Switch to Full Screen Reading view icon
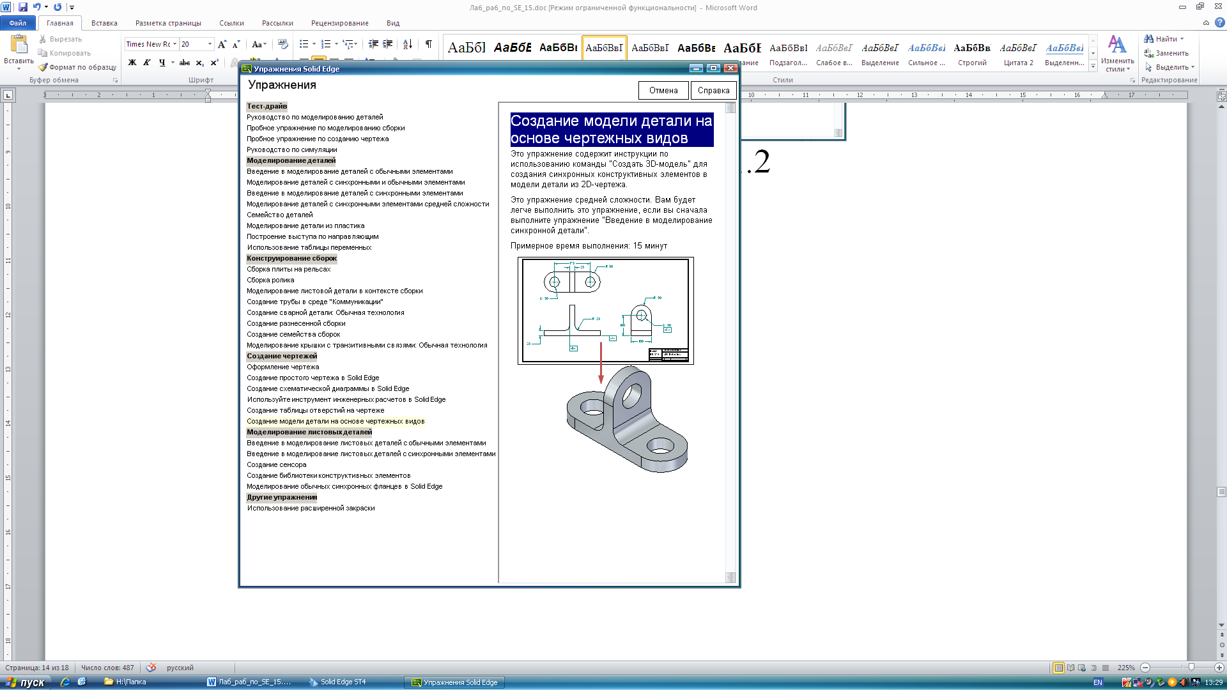Viewport: 1227px width, 690px height. click(x=1070, y=668)
